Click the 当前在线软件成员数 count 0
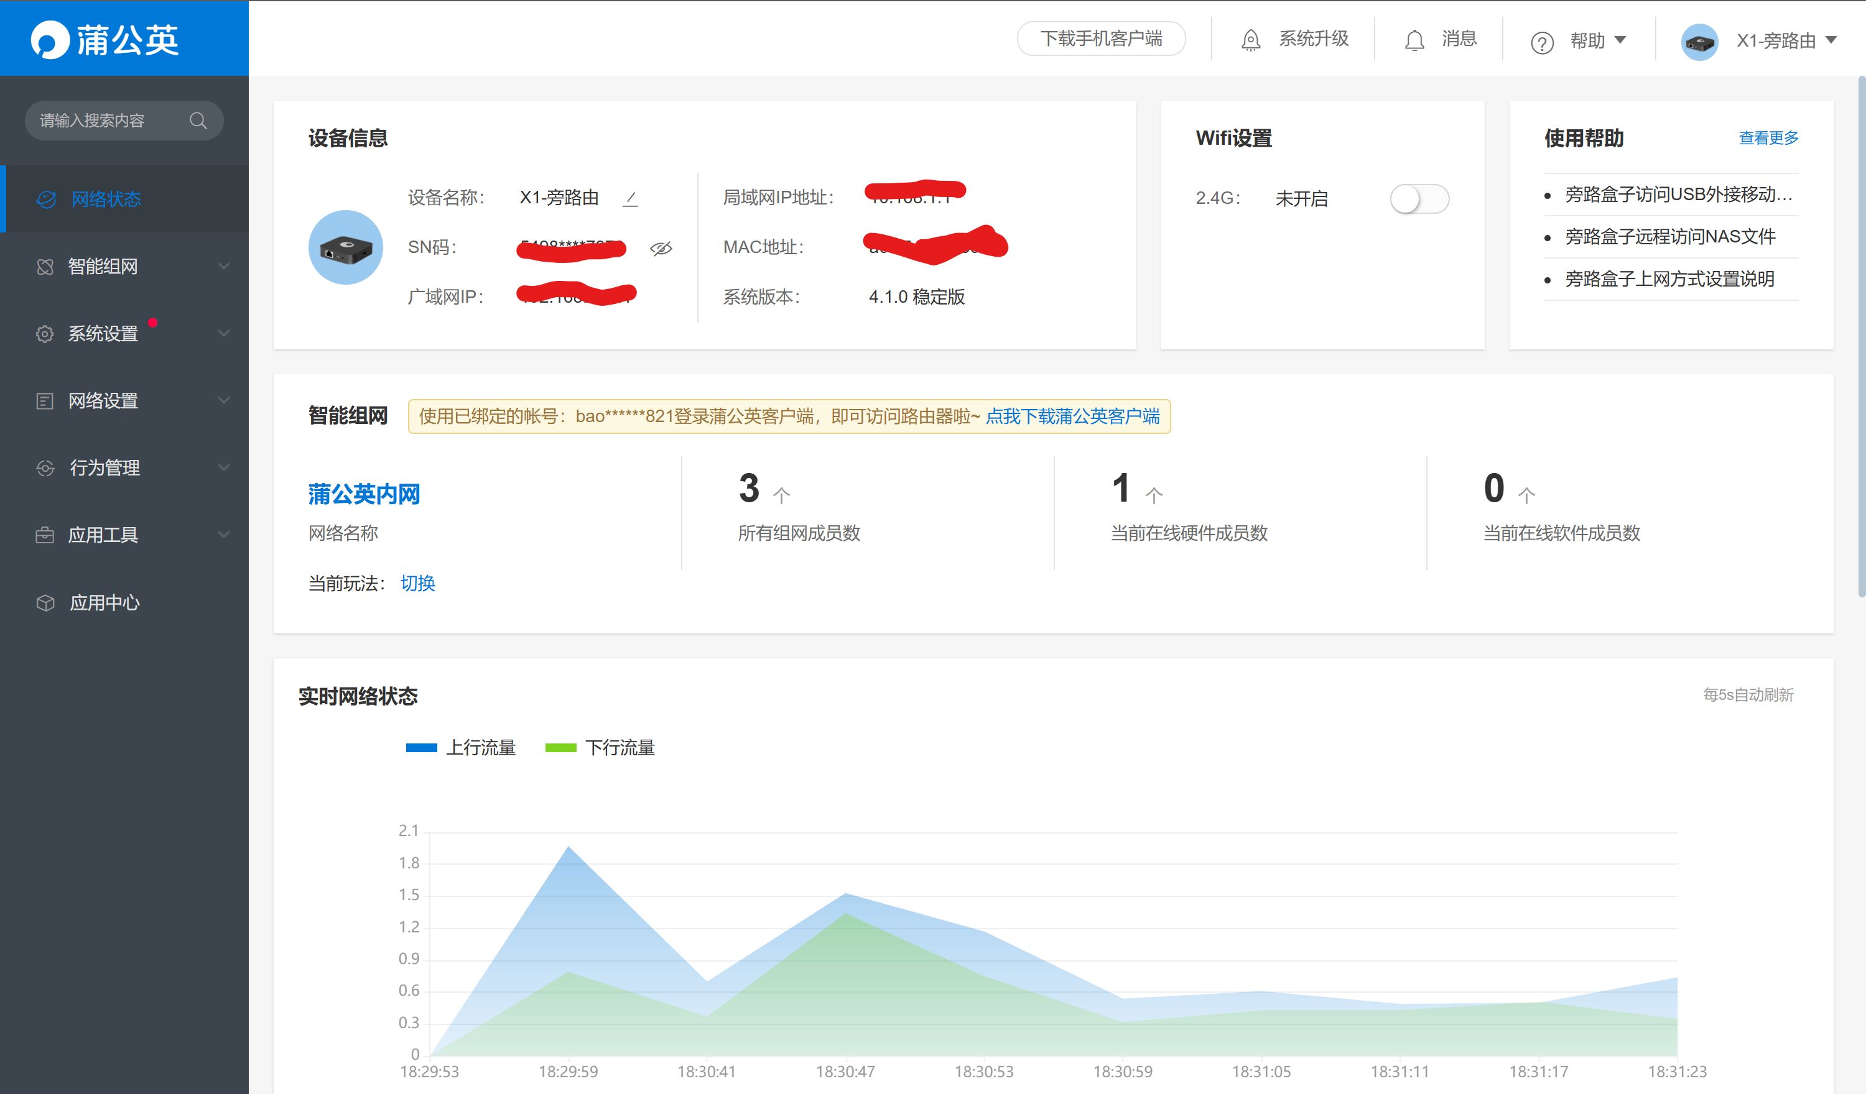This screenshot has height=1094, width=1866. (x=1494, y=489)
